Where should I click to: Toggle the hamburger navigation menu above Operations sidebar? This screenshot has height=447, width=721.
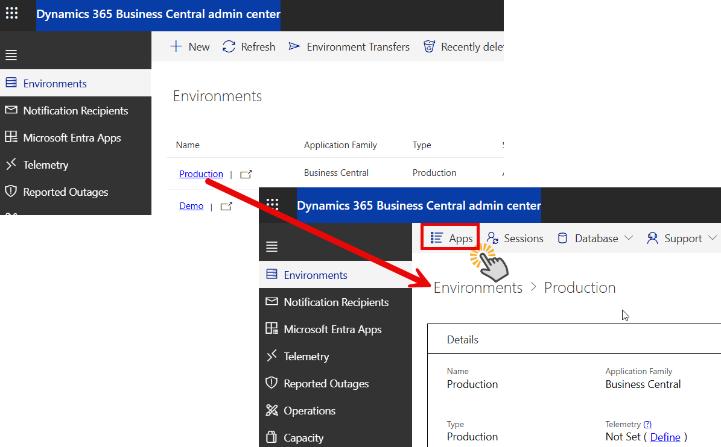coord(272,246)
